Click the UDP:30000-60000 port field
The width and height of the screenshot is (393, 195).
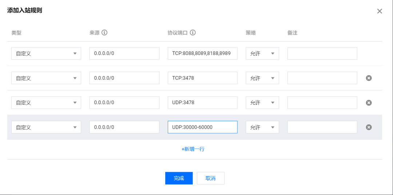coord(203,127)
